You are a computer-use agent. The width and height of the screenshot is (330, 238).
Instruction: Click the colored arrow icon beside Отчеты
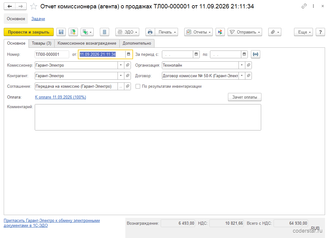click(x=220, y=32)
